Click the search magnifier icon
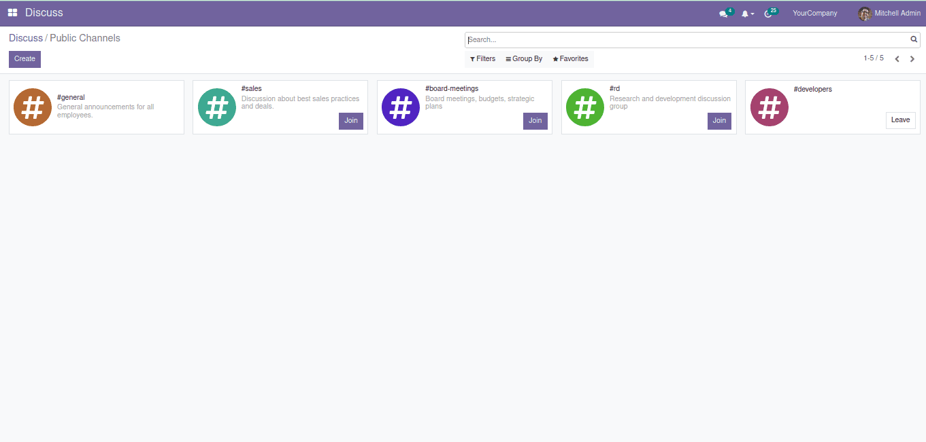Viewport: 926px width, 442px height. (x=914, y=39)
